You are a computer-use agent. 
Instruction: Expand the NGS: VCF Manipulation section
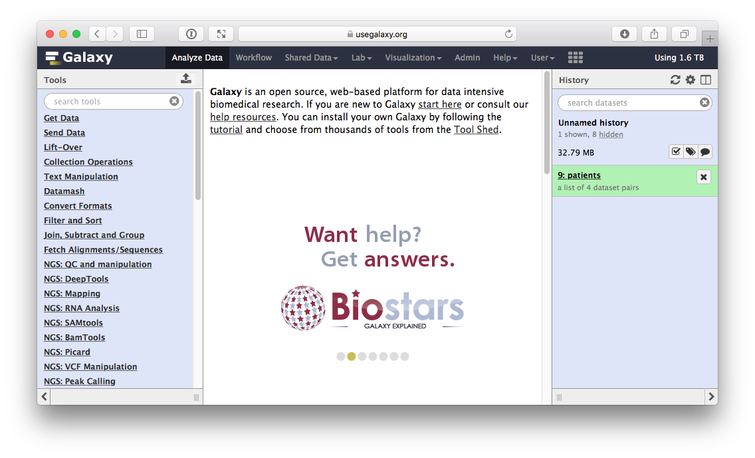click(x=90, y=366)
